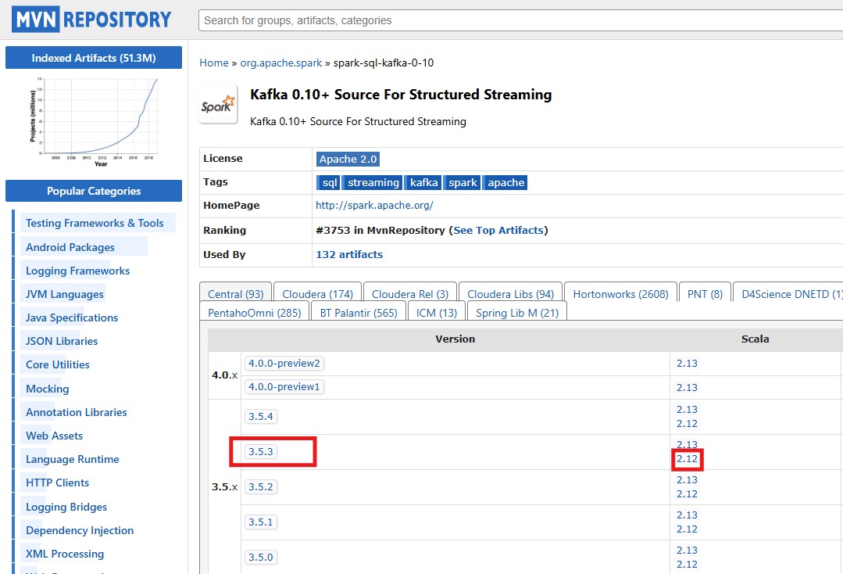Image resolution: width=843 pixels, height=574 pixels.
Task: Open Mocking category
Action: (48, 389)
